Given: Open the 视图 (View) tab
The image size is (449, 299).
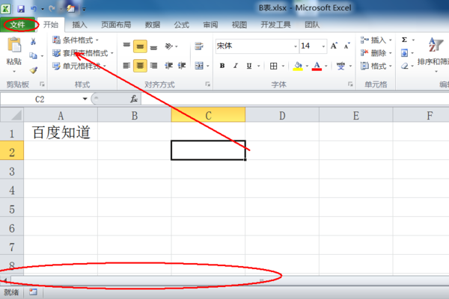Looking at the screenshot, I should (239, 25).
